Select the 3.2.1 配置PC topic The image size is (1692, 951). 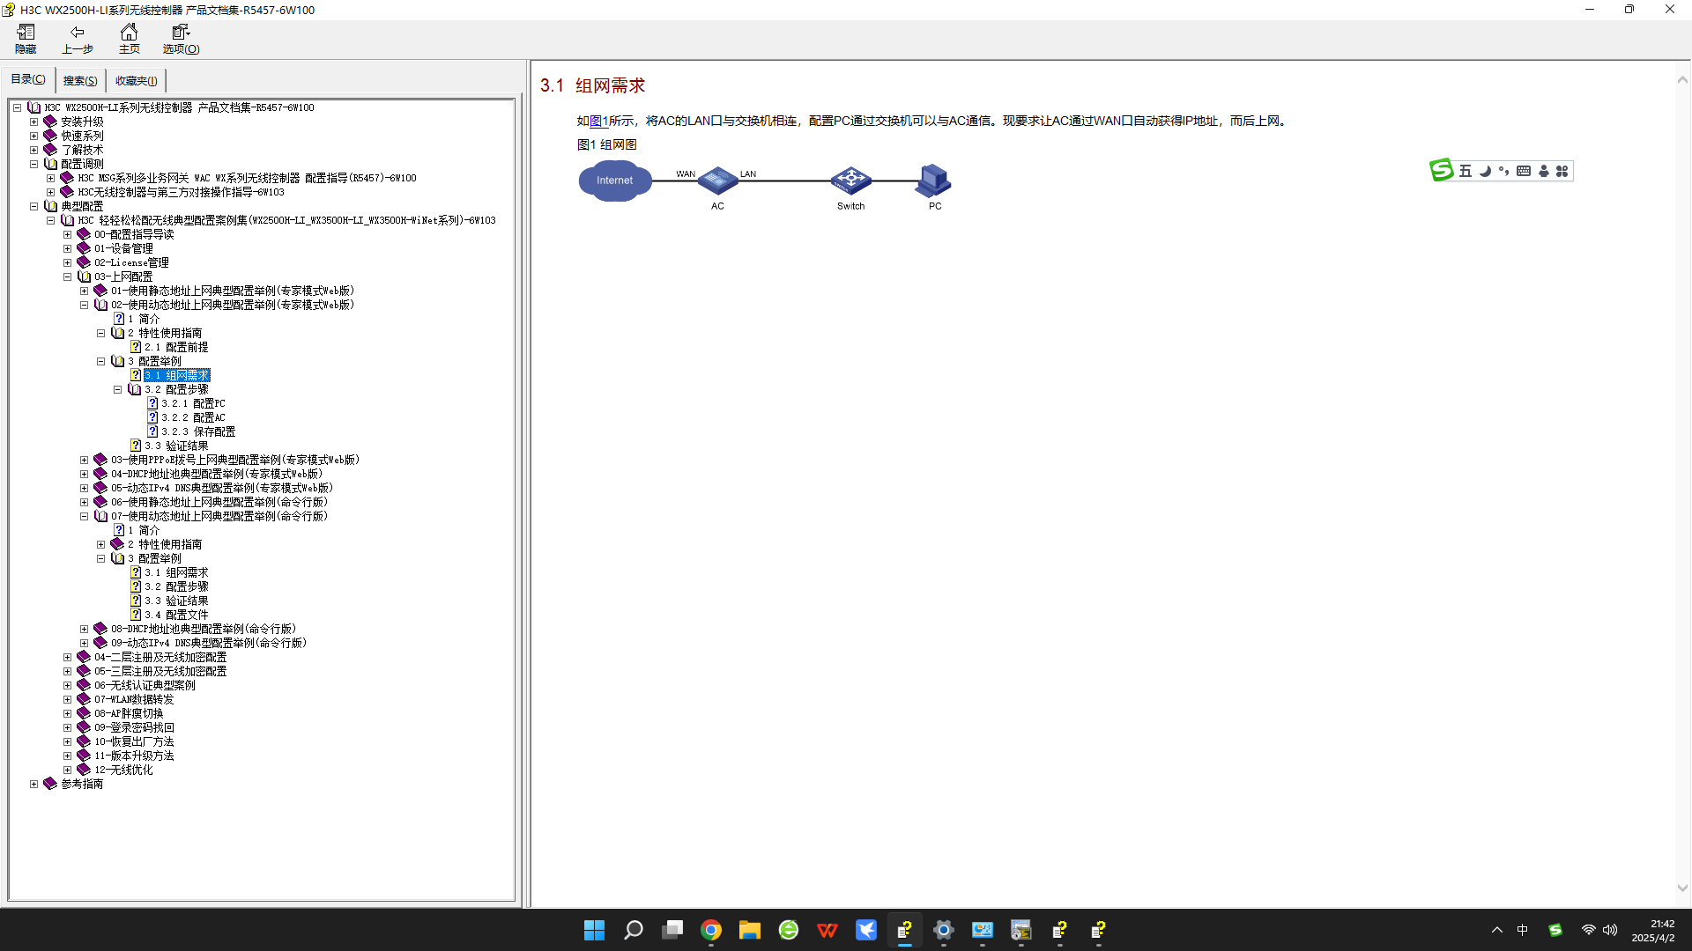pyautogui.click(x=193, y=403)
